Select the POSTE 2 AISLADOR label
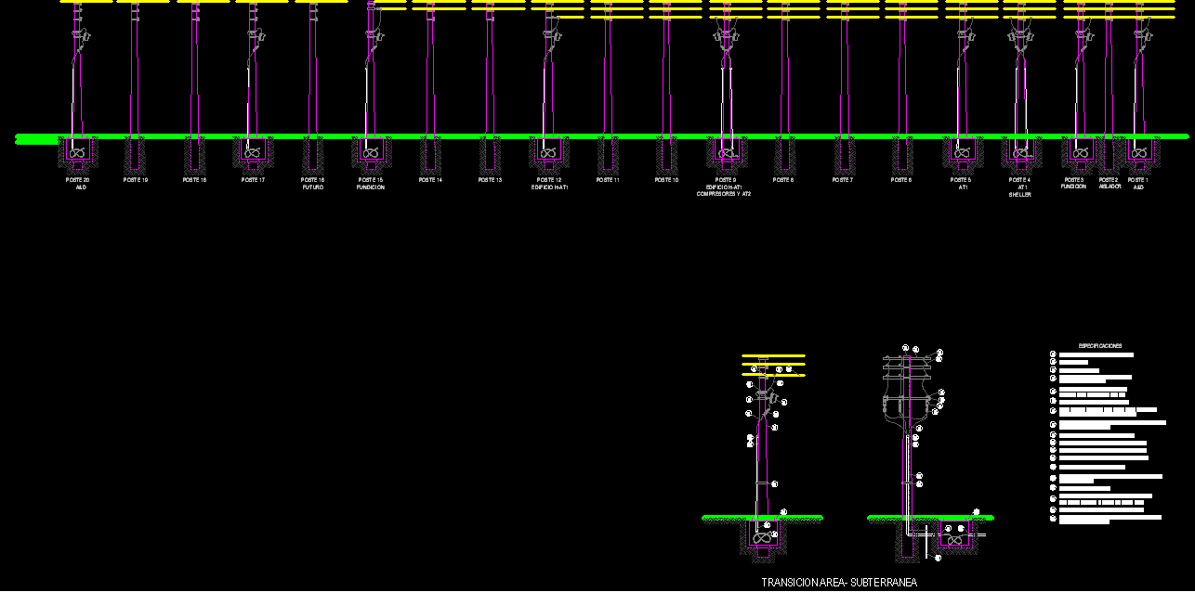The height and width of the screenshot is (592, 1195). [1110, 182]
